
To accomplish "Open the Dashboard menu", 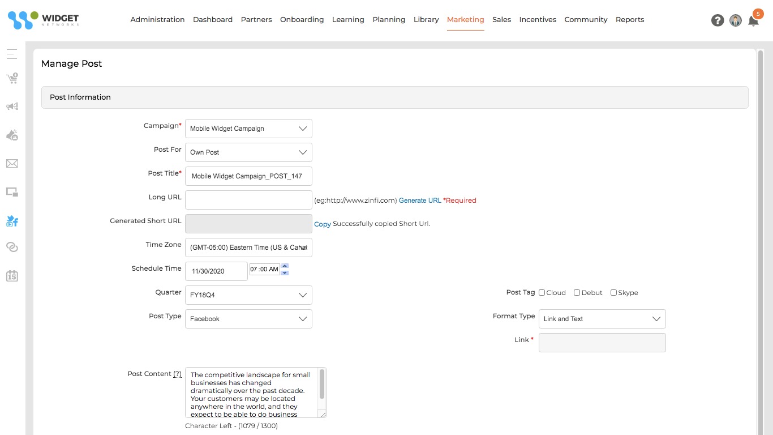I will tap(213, 20).
